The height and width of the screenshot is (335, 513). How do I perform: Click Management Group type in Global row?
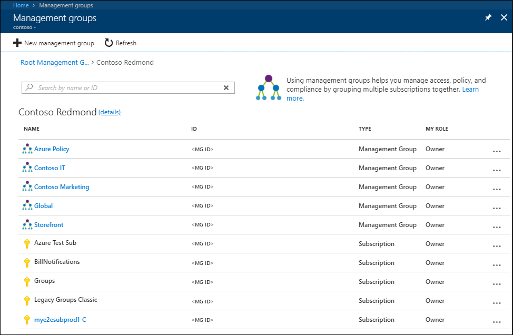pos(387,206)
